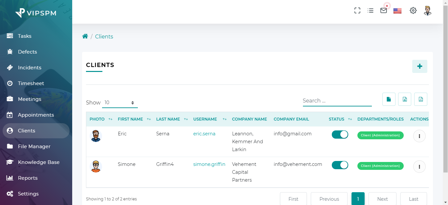Open the Incidents section
The image size is (448, 205).
30,67
